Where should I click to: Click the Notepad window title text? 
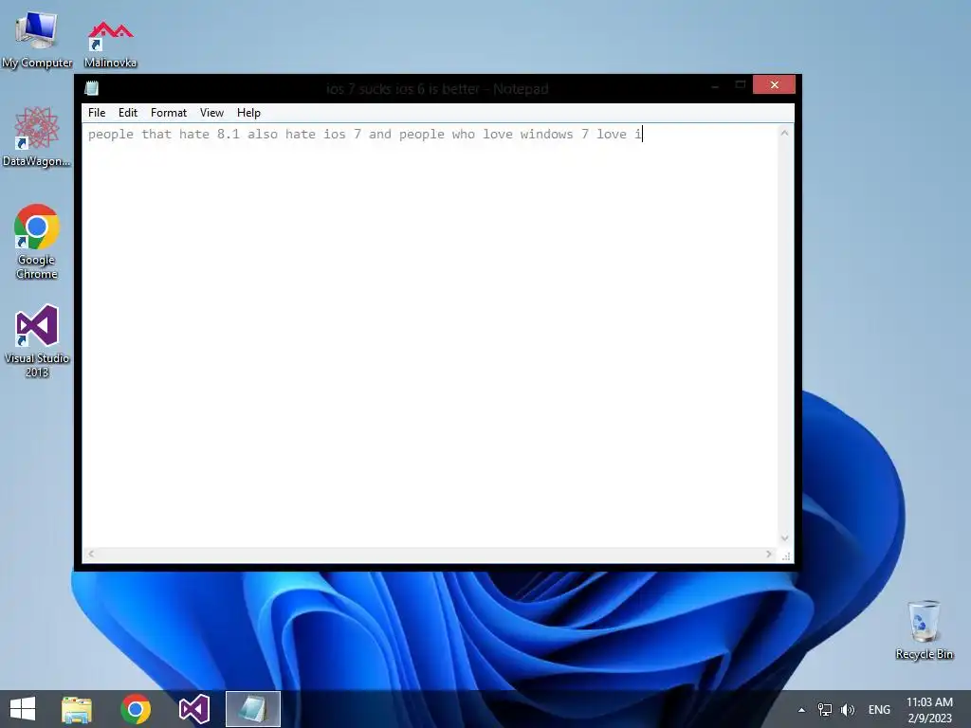[x=437, y=88]
